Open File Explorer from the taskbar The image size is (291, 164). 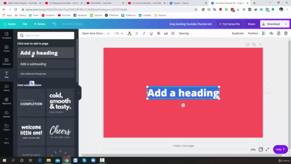(49, 160)
